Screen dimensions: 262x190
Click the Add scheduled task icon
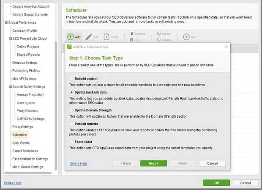[70, 37]
